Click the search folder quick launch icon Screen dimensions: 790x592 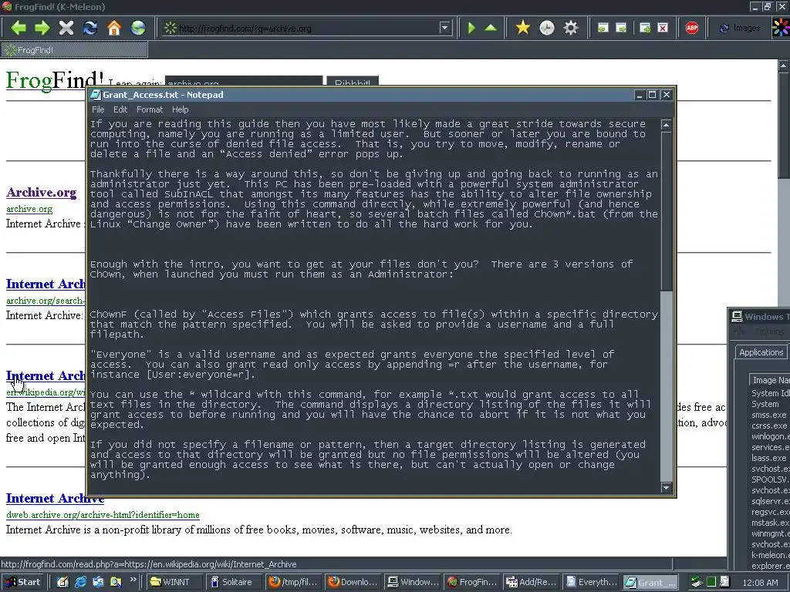click(x=116, y=582)
